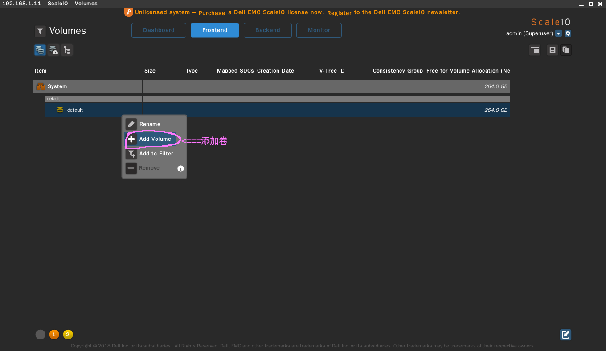Viewport: 606px width, 351px height.
Task: Click the blue edit note icon at bottom right
Action: point(566,335)
